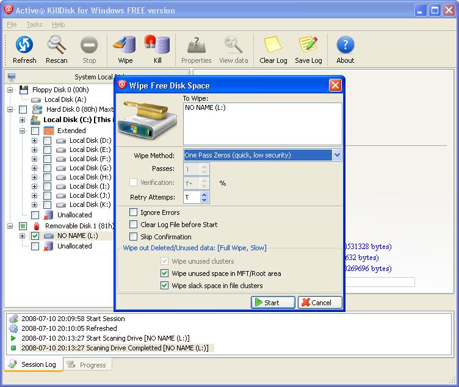This screenshot has width=459, height=387.
Task: Collapse the Hard Disk 0 tree node
Action: point(10,110)
